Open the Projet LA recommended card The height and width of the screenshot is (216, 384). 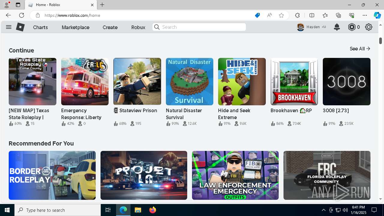[144, 175]
